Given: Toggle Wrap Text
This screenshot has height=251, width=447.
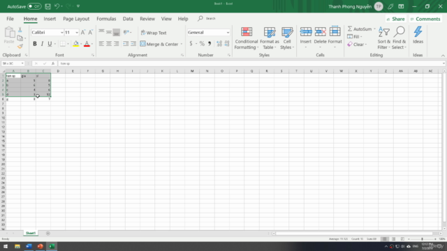Looking at the screenshot, I should [x=154, y=33].
